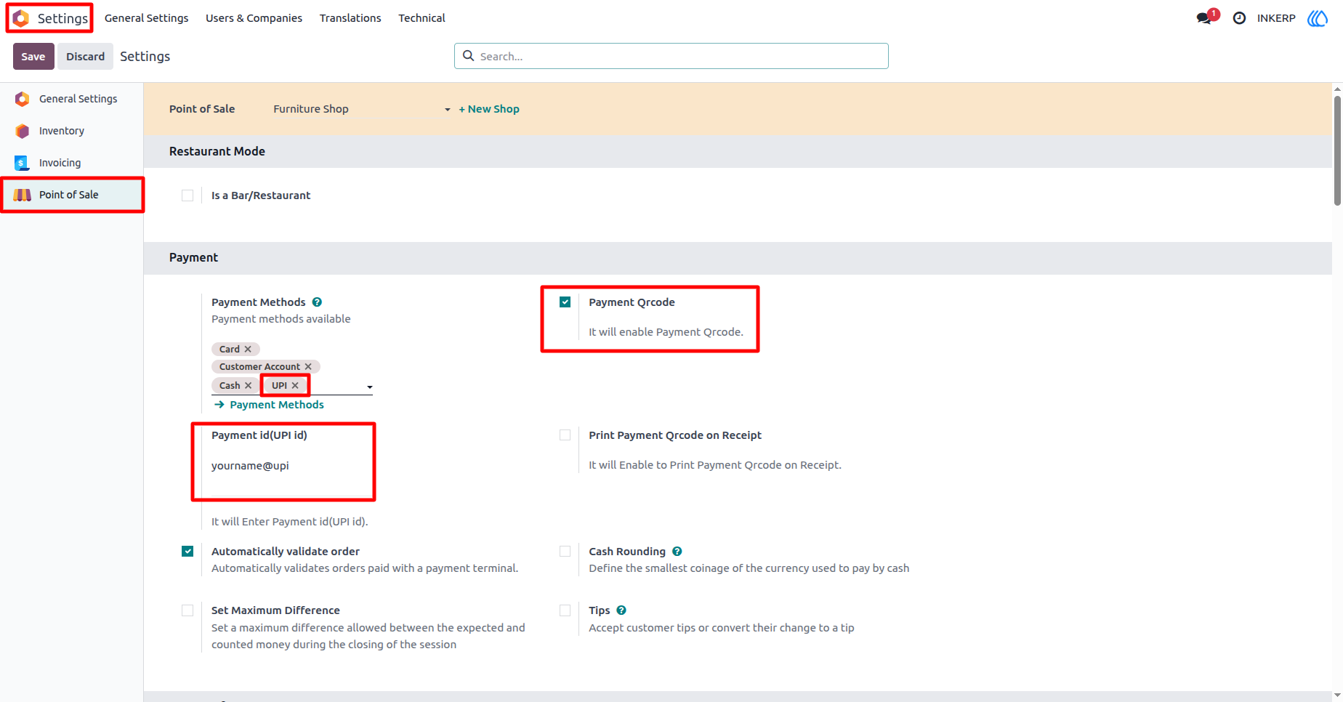The width and height of the screenshot is (1343, 702).
Task: Show help tooltip for Tips
Action: 621,610
